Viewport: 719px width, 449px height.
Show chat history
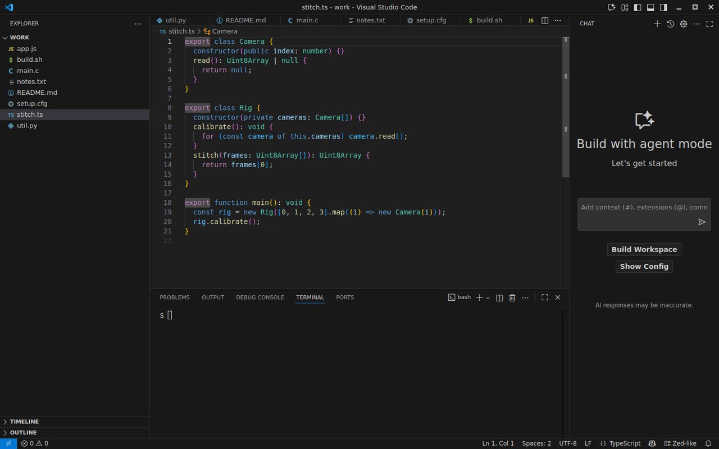click(x=670, y=24)
